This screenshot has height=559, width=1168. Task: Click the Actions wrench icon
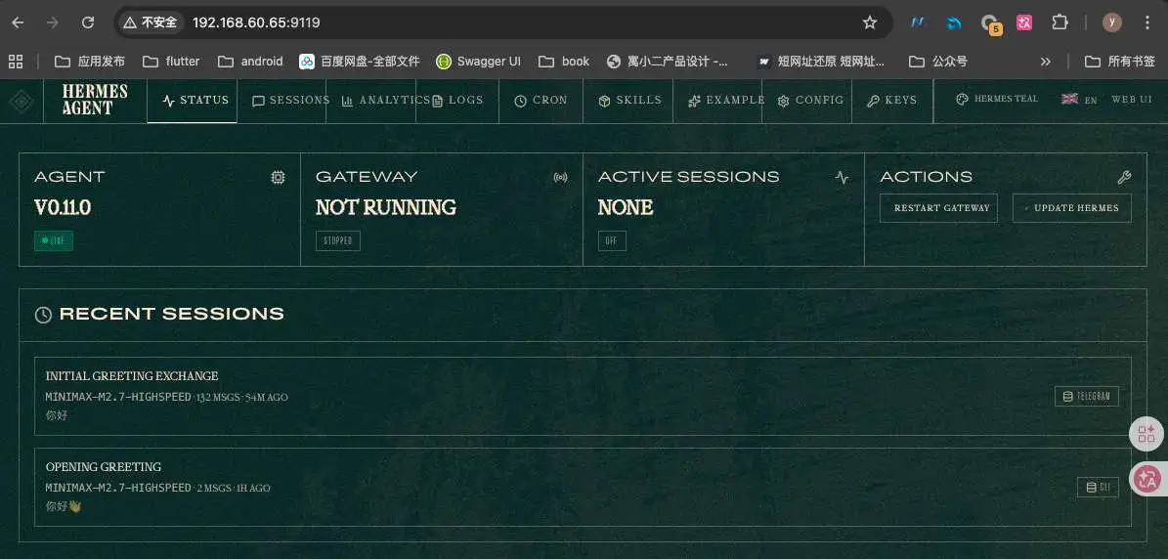pyautogui.click(x=1124, y=177)
